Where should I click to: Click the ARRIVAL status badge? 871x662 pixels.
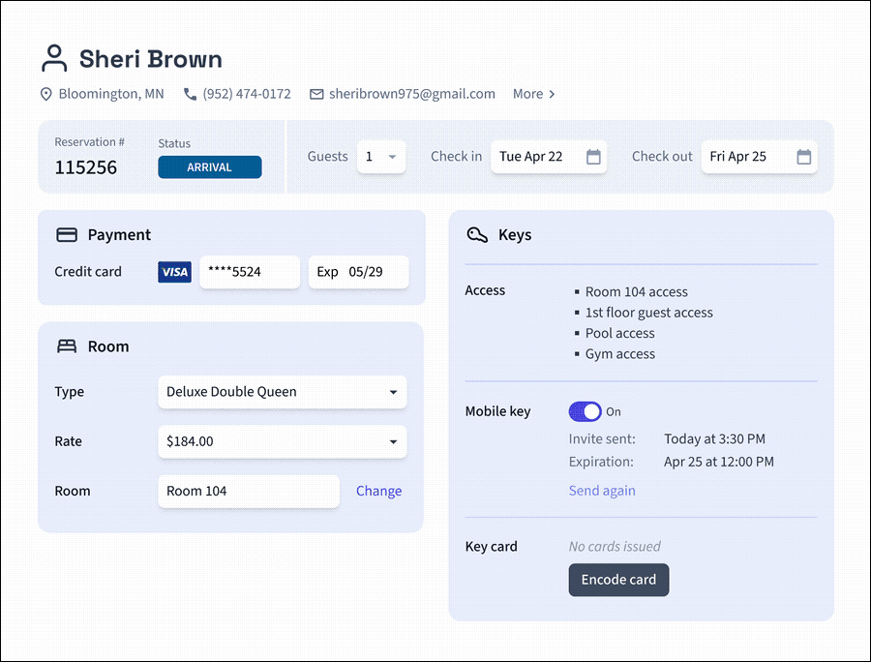tap(209, 167)
